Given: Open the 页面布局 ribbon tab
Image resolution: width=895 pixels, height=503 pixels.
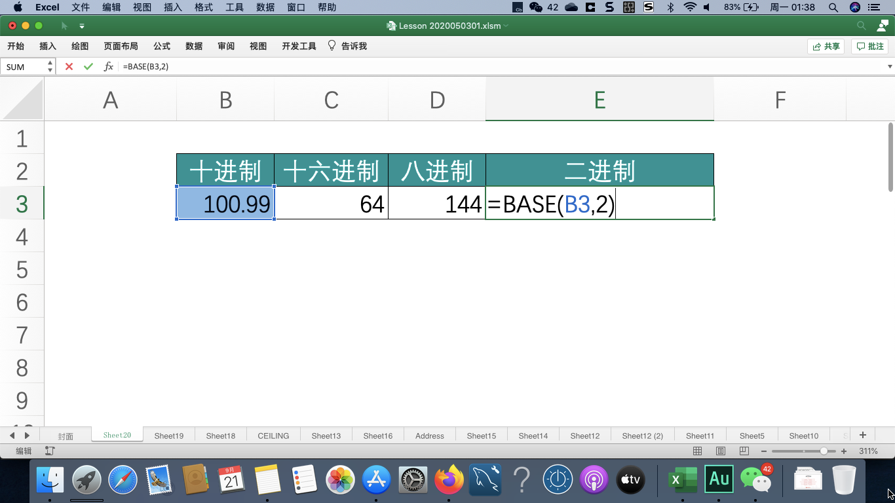Looking at the screenshot, I should point(121,46).
